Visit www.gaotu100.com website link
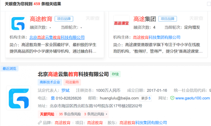The width and height of the screenshot is (211, 126). coord(193,98)
